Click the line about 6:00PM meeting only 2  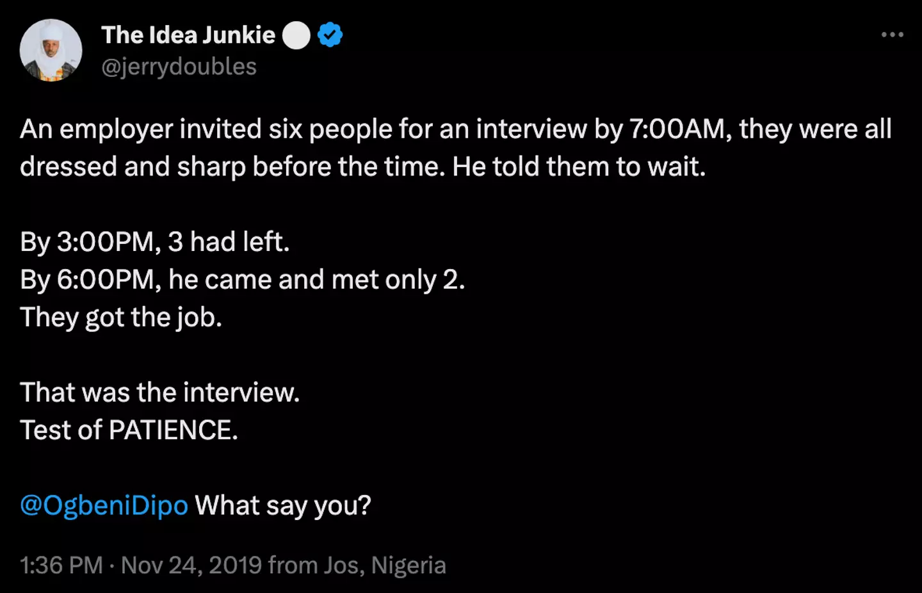click(x=243, y=280)
